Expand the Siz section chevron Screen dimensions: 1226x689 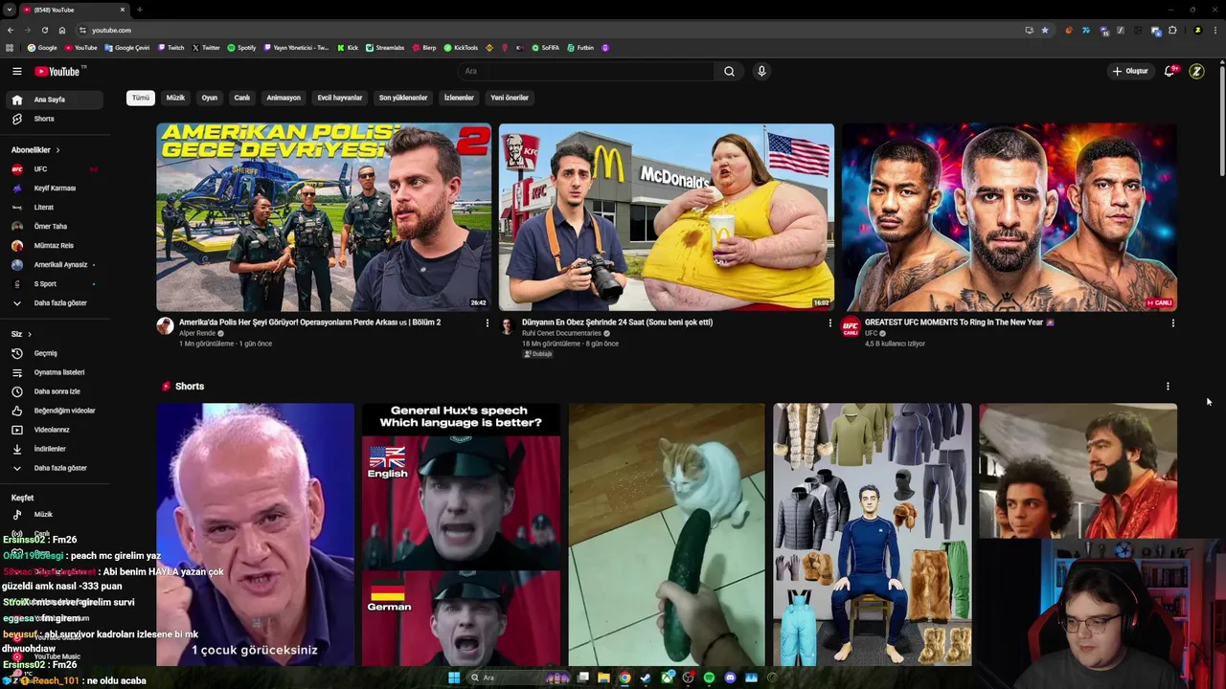click(30, 334)
